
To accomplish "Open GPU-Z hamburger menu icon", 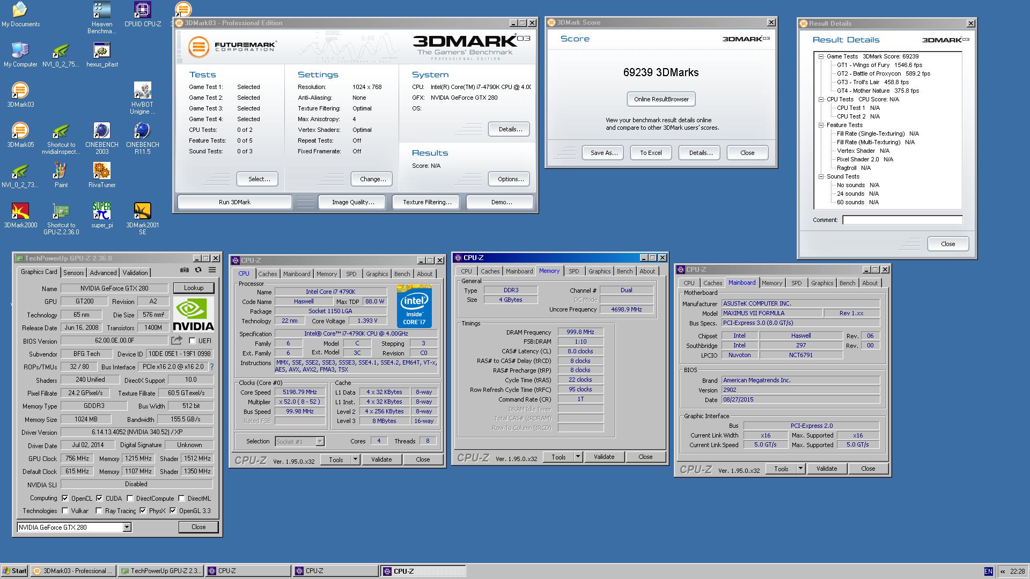I will pos(212,270).
